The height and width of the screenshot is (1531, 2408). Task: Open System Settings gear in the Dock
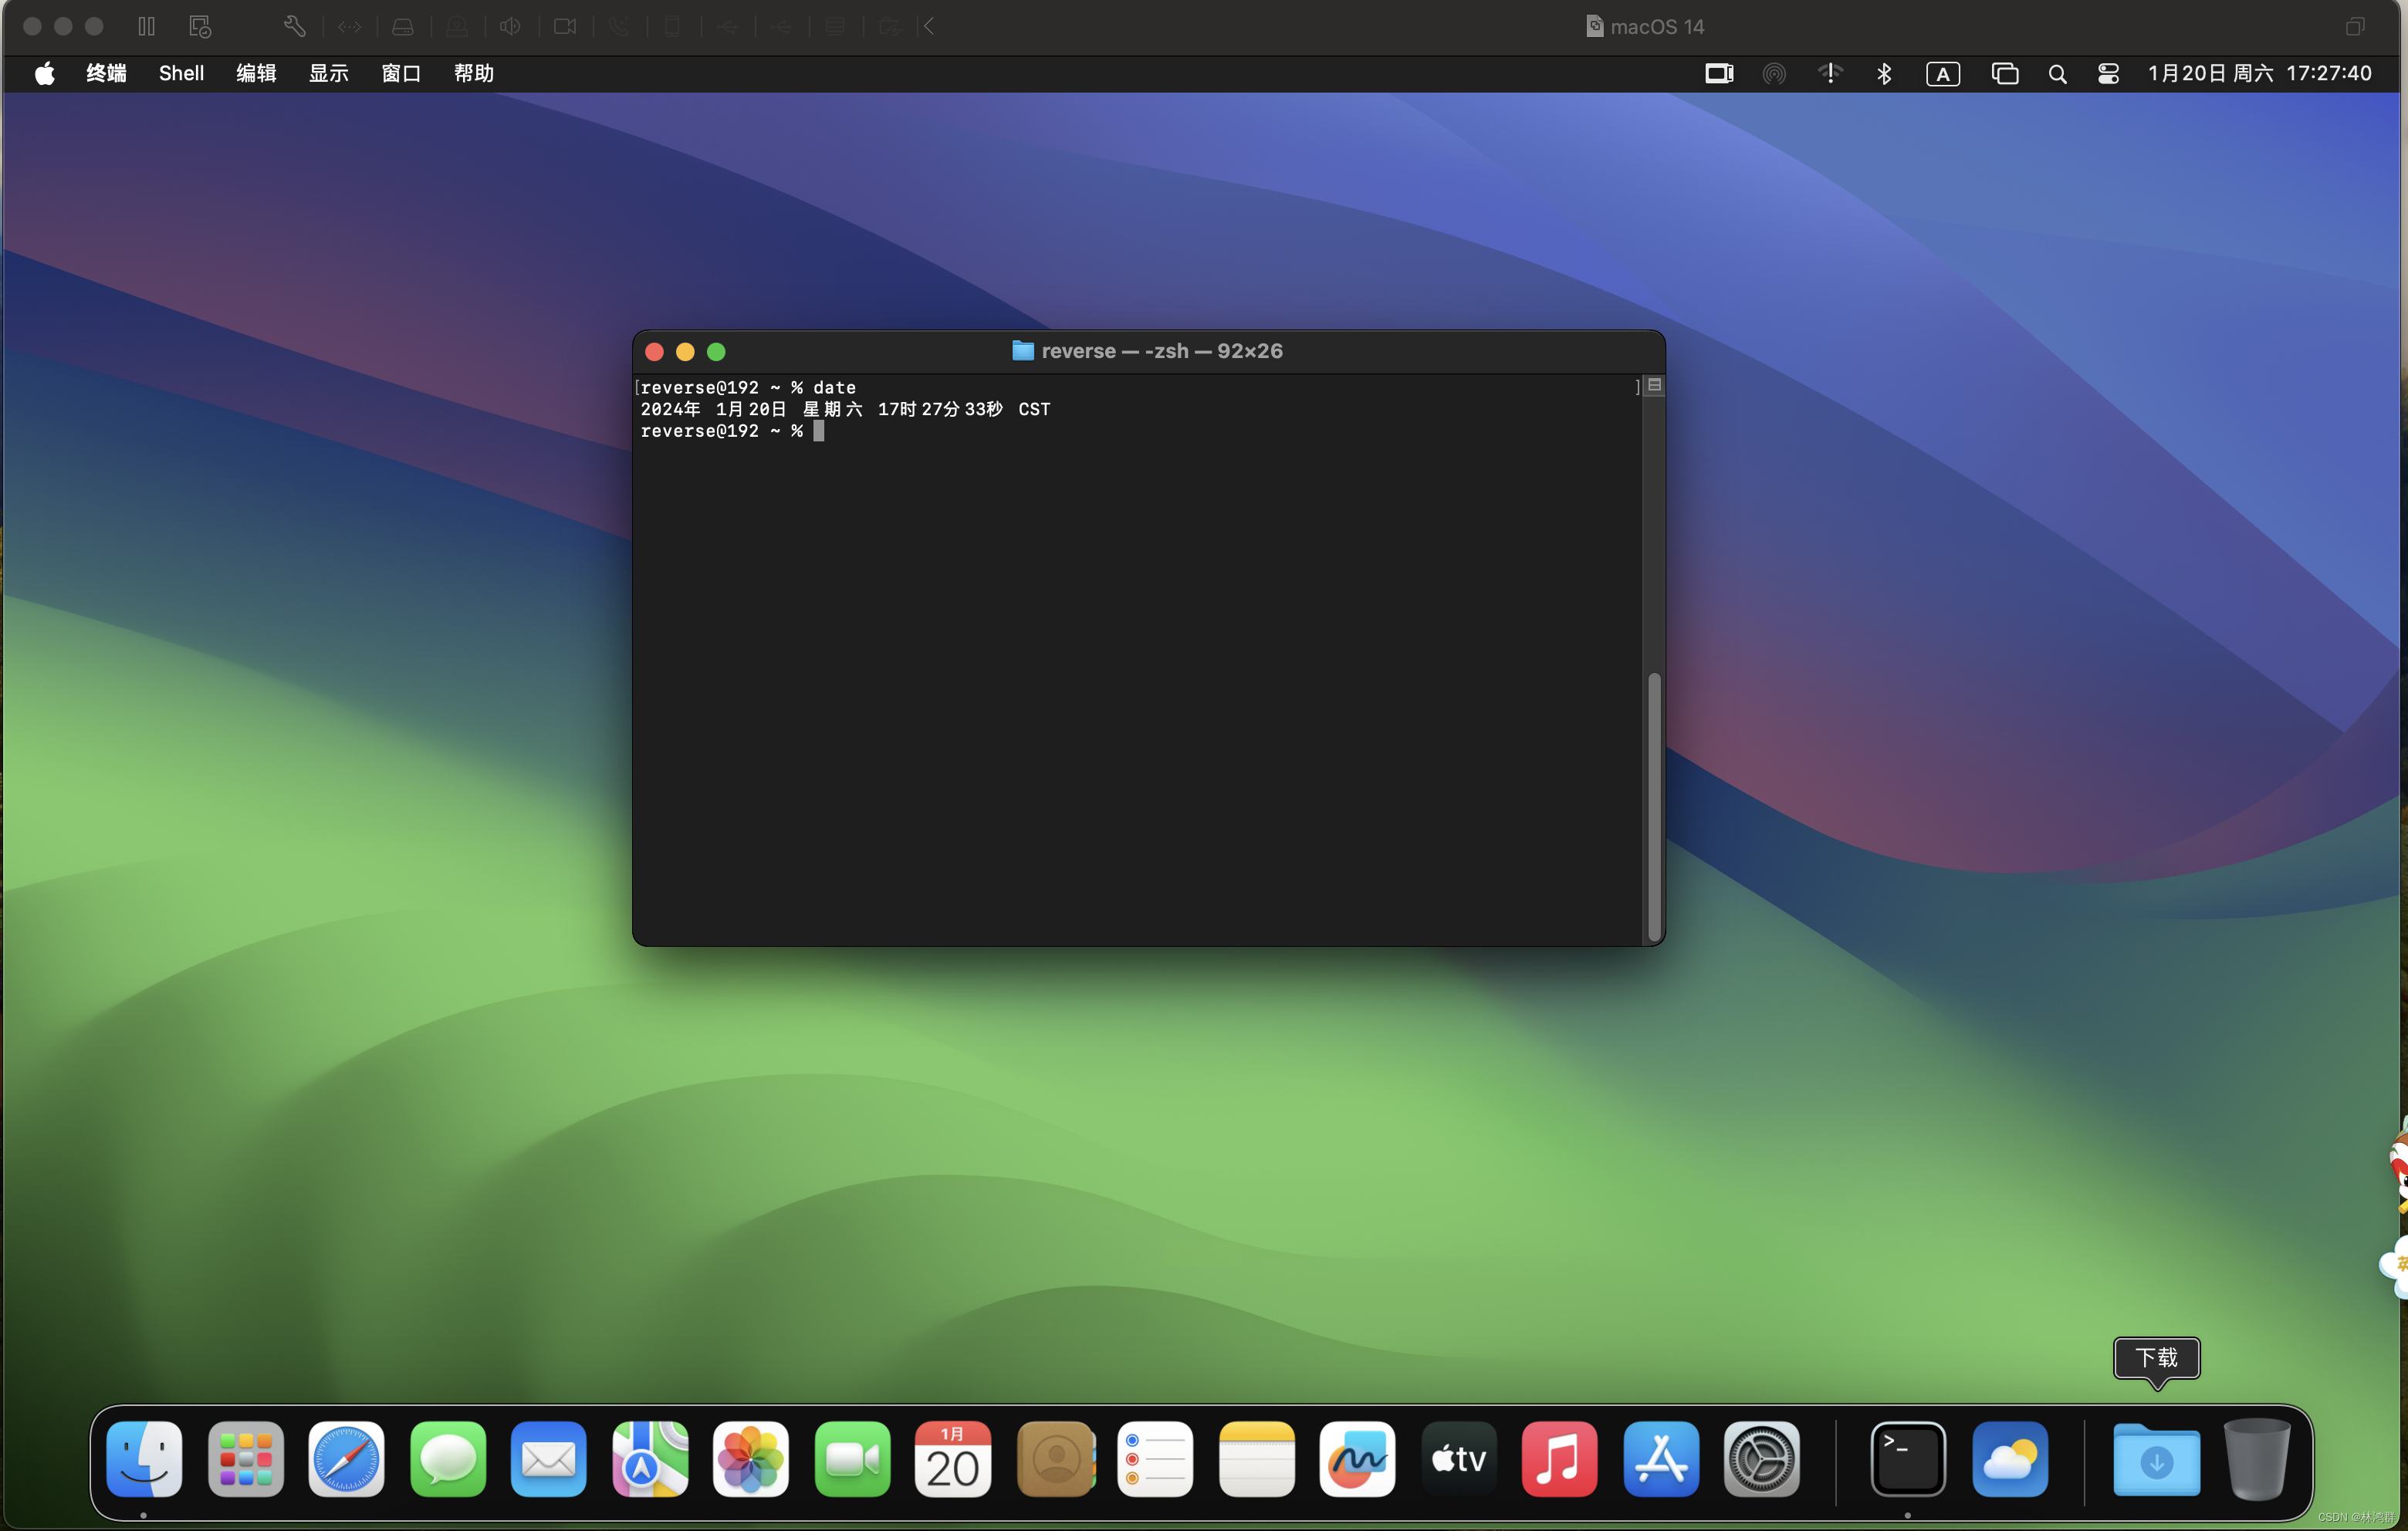1761,1459
